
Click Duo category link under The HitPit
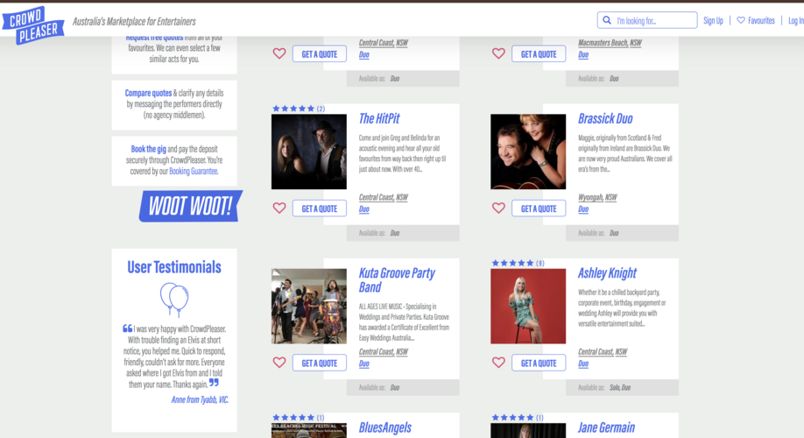tap(364, 209)
